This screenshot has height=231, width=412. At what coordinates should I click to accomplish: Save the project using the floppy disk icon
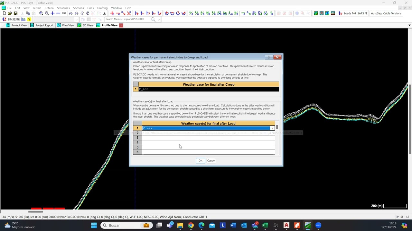(15, 13)
